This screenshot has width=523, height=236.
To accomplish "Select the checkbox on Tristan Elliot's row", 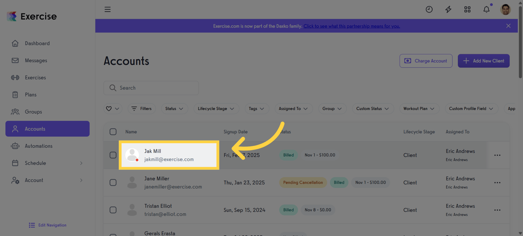I will point(113,210).
